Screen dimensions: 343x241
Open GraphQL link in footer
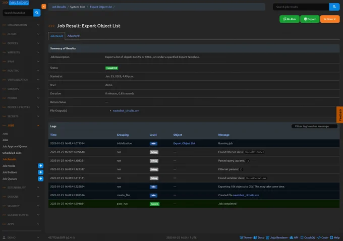(x=308, y=237)
